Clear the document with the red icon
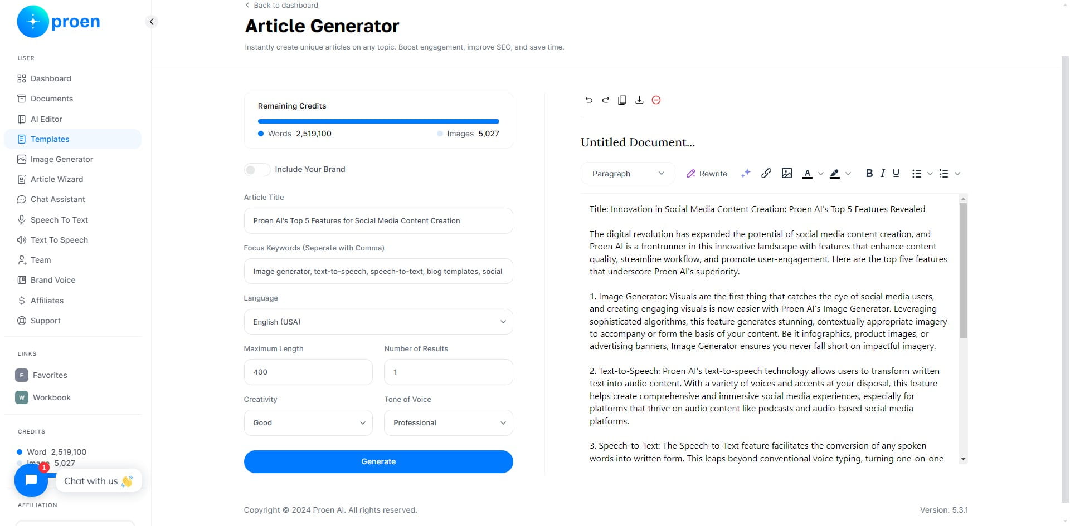1070x526 pixels. click(656, 100)
